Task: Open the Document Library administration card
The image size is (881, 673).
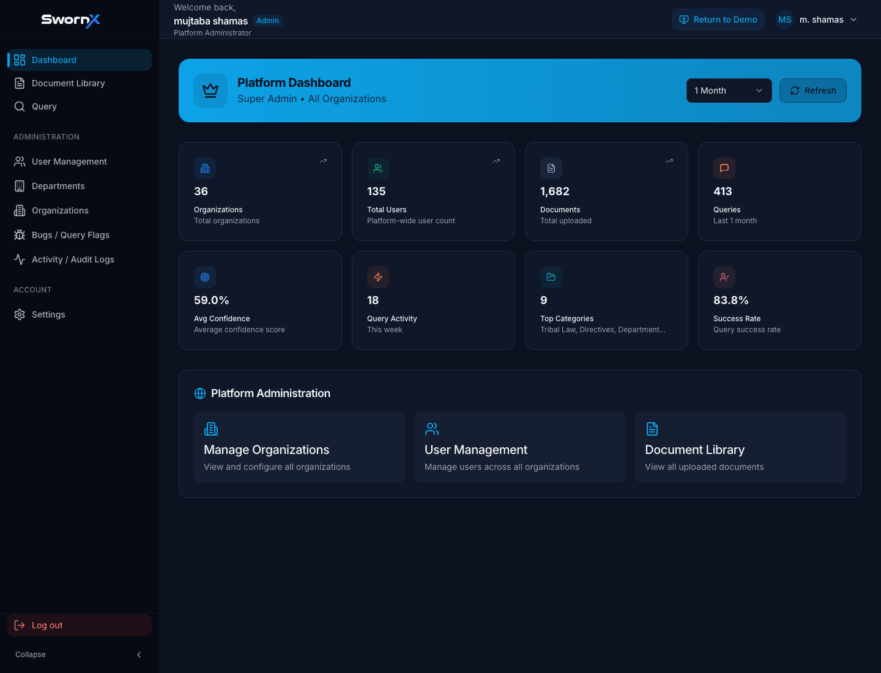Action: click(x=740, y=447)
